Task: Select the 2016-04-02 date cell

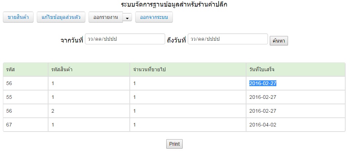Action: (x=263, y=125)
